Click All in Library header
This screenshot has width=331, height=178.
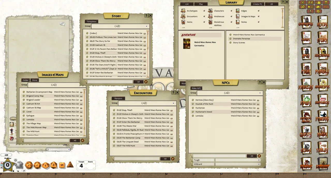(x=272, y=4)
